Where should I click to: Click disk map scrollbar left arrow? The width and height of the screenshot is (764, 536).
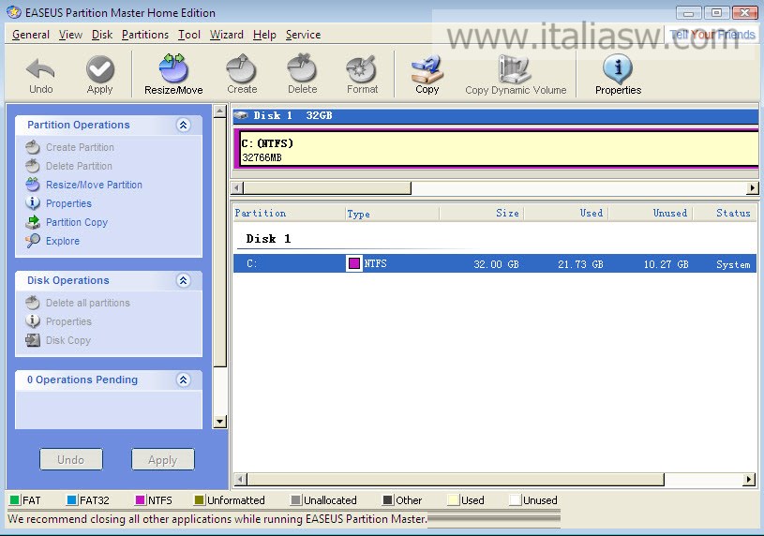[237, 187]
